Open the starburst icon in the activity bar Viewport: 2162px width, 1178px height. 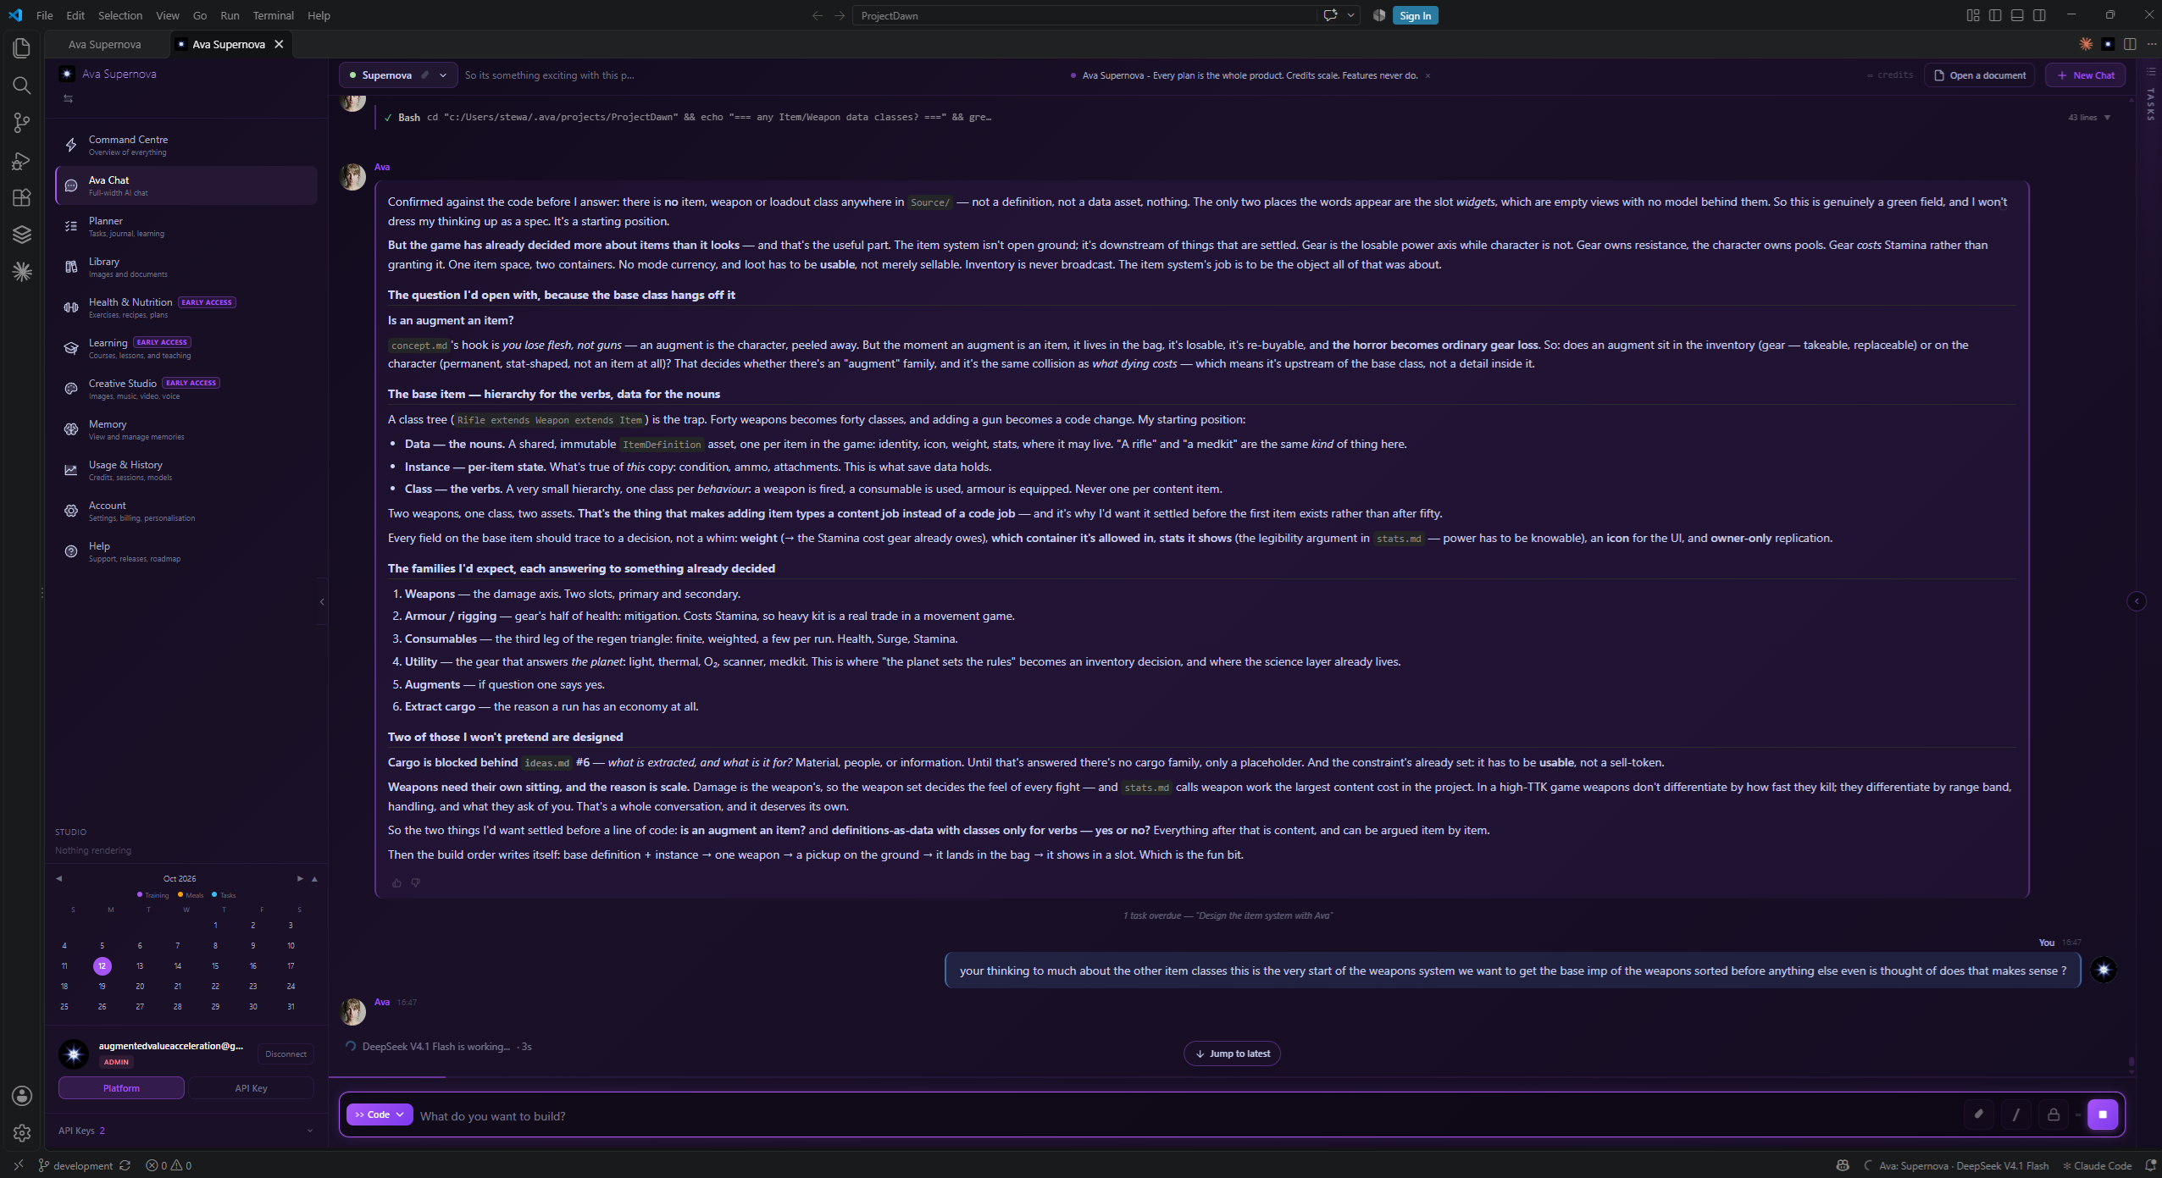pos(22,272)
